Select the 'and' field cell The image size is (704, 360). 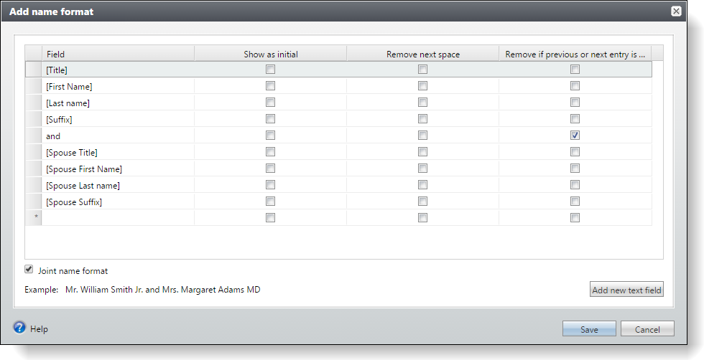coord(118,136)
